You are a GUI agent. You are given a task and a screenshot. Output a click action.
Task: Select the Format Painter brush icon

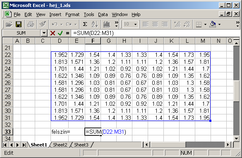point(43,24)
